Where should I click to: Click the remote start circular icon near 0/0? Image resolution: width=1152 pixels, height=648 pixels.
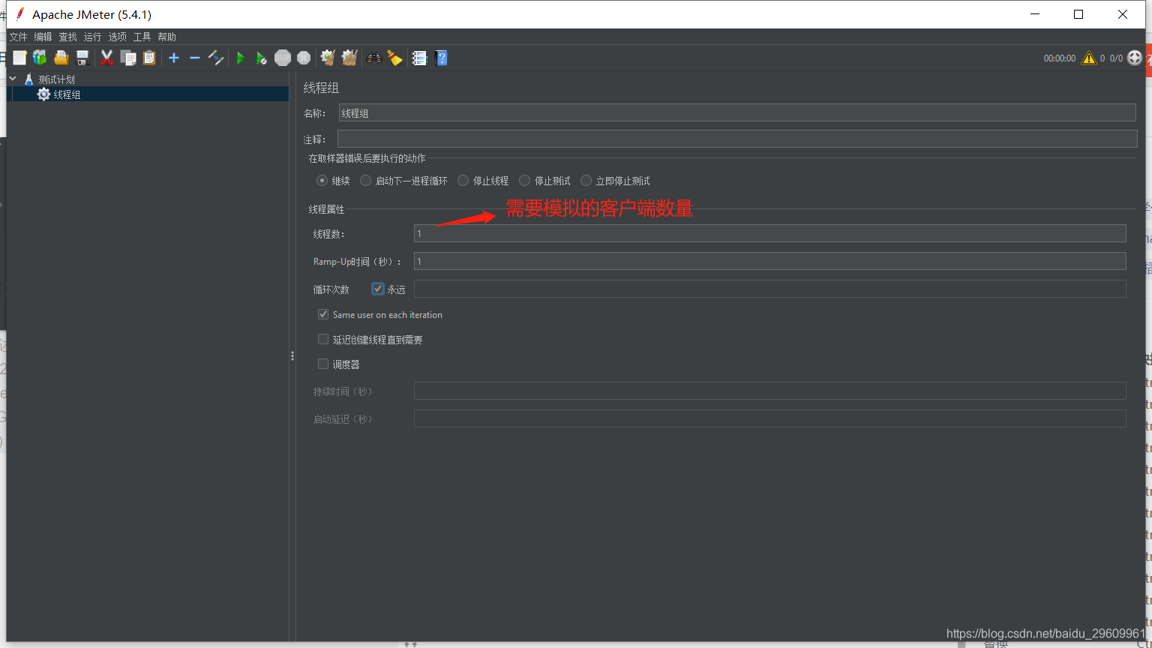coord(1135,57)
